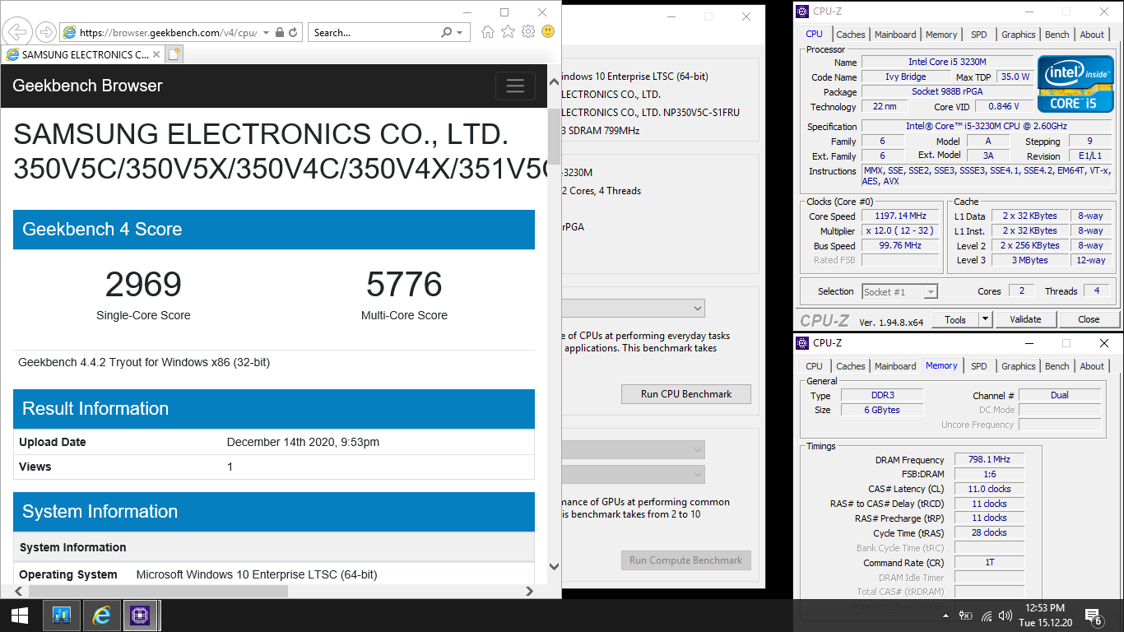Open the lower compute benchmark dropdown
Screen dimensions: 1124x632
pos(698,475)
